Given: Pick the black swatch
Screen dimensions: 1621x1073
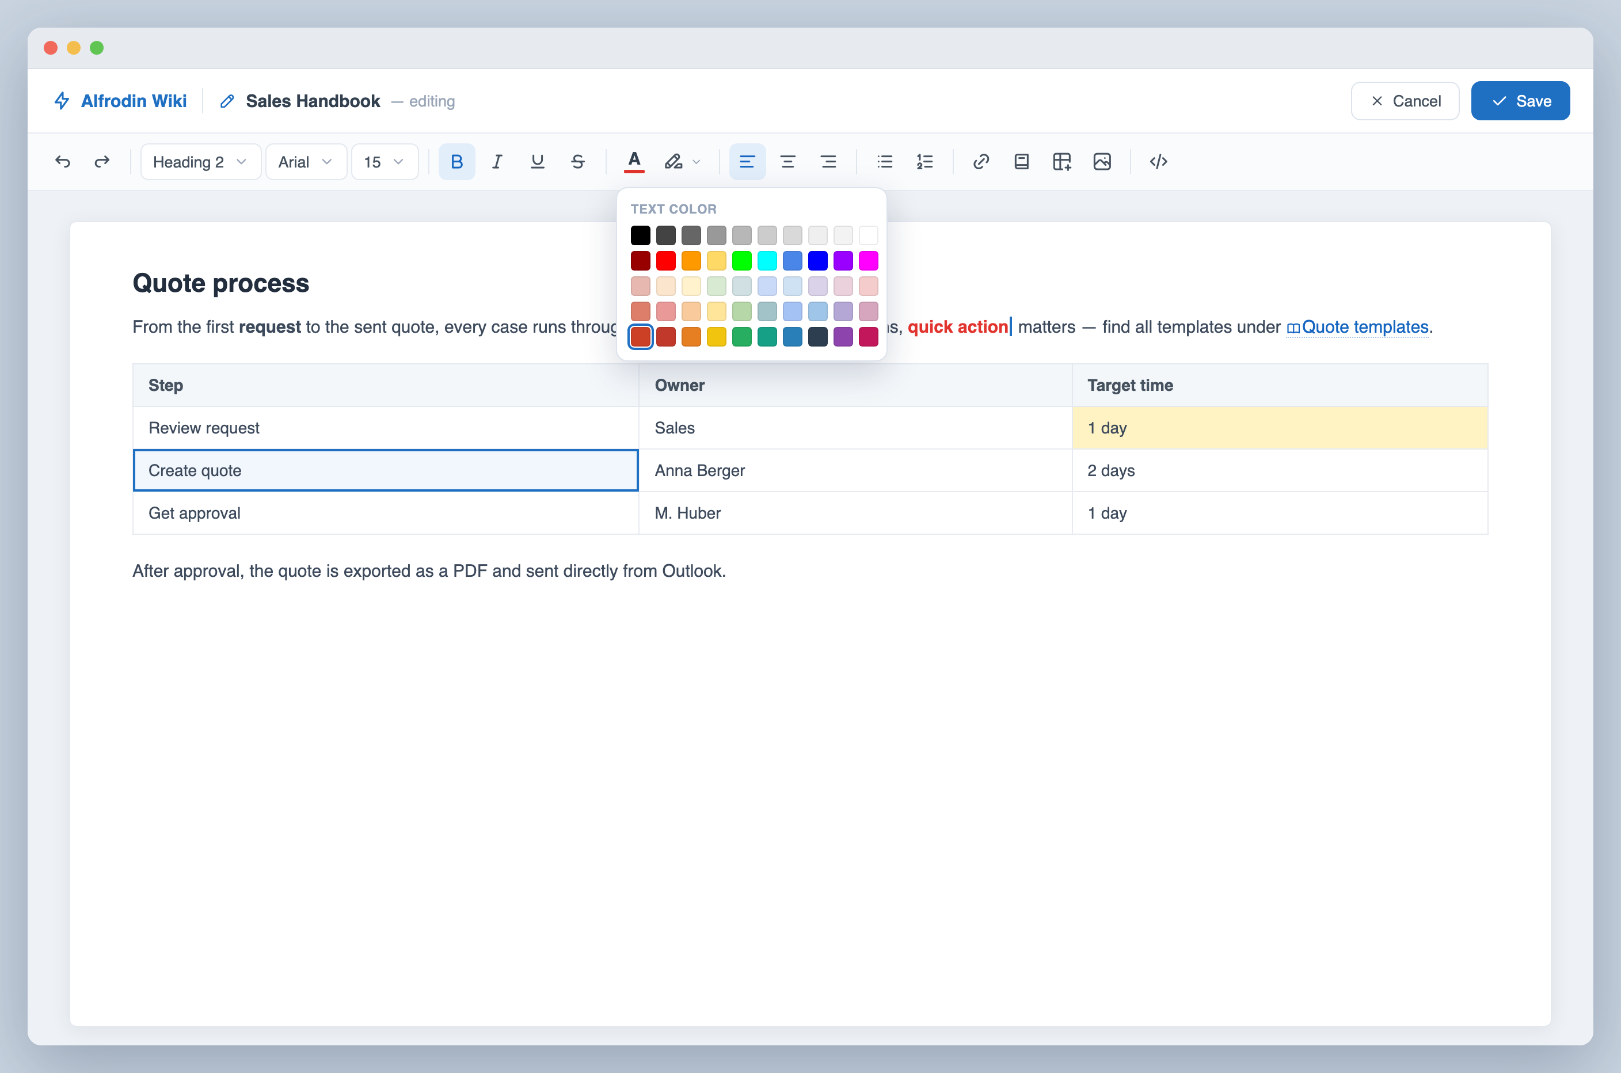Looking at the screenshot, I should click(x=641, y=235).
